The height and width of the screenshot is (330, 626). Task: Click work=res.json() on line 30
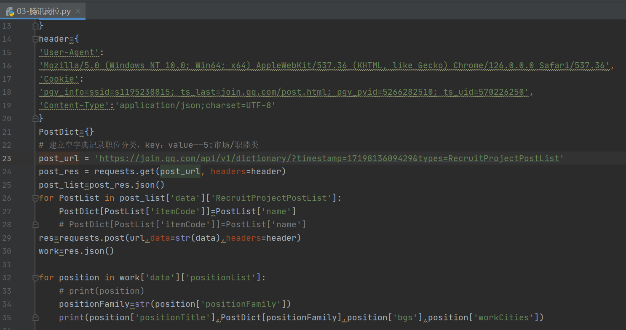pyautogui.click(x=76, y=251)
